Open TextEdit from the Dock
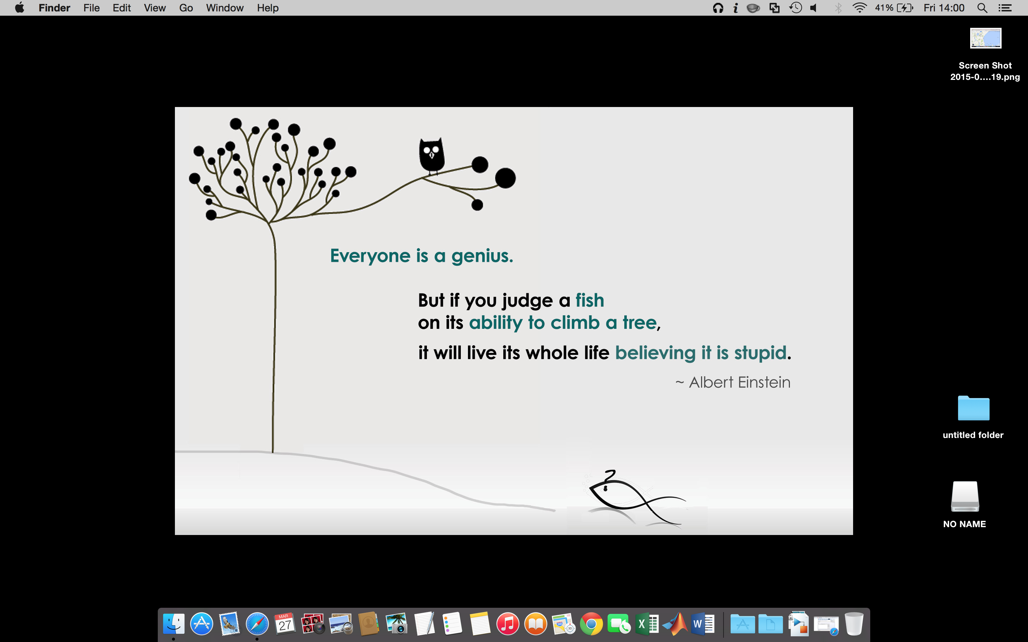1028x642 pixels. coord(424,624)
